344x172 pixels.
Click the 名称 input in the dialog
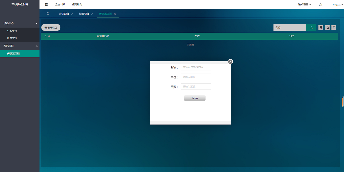(196, 67)
